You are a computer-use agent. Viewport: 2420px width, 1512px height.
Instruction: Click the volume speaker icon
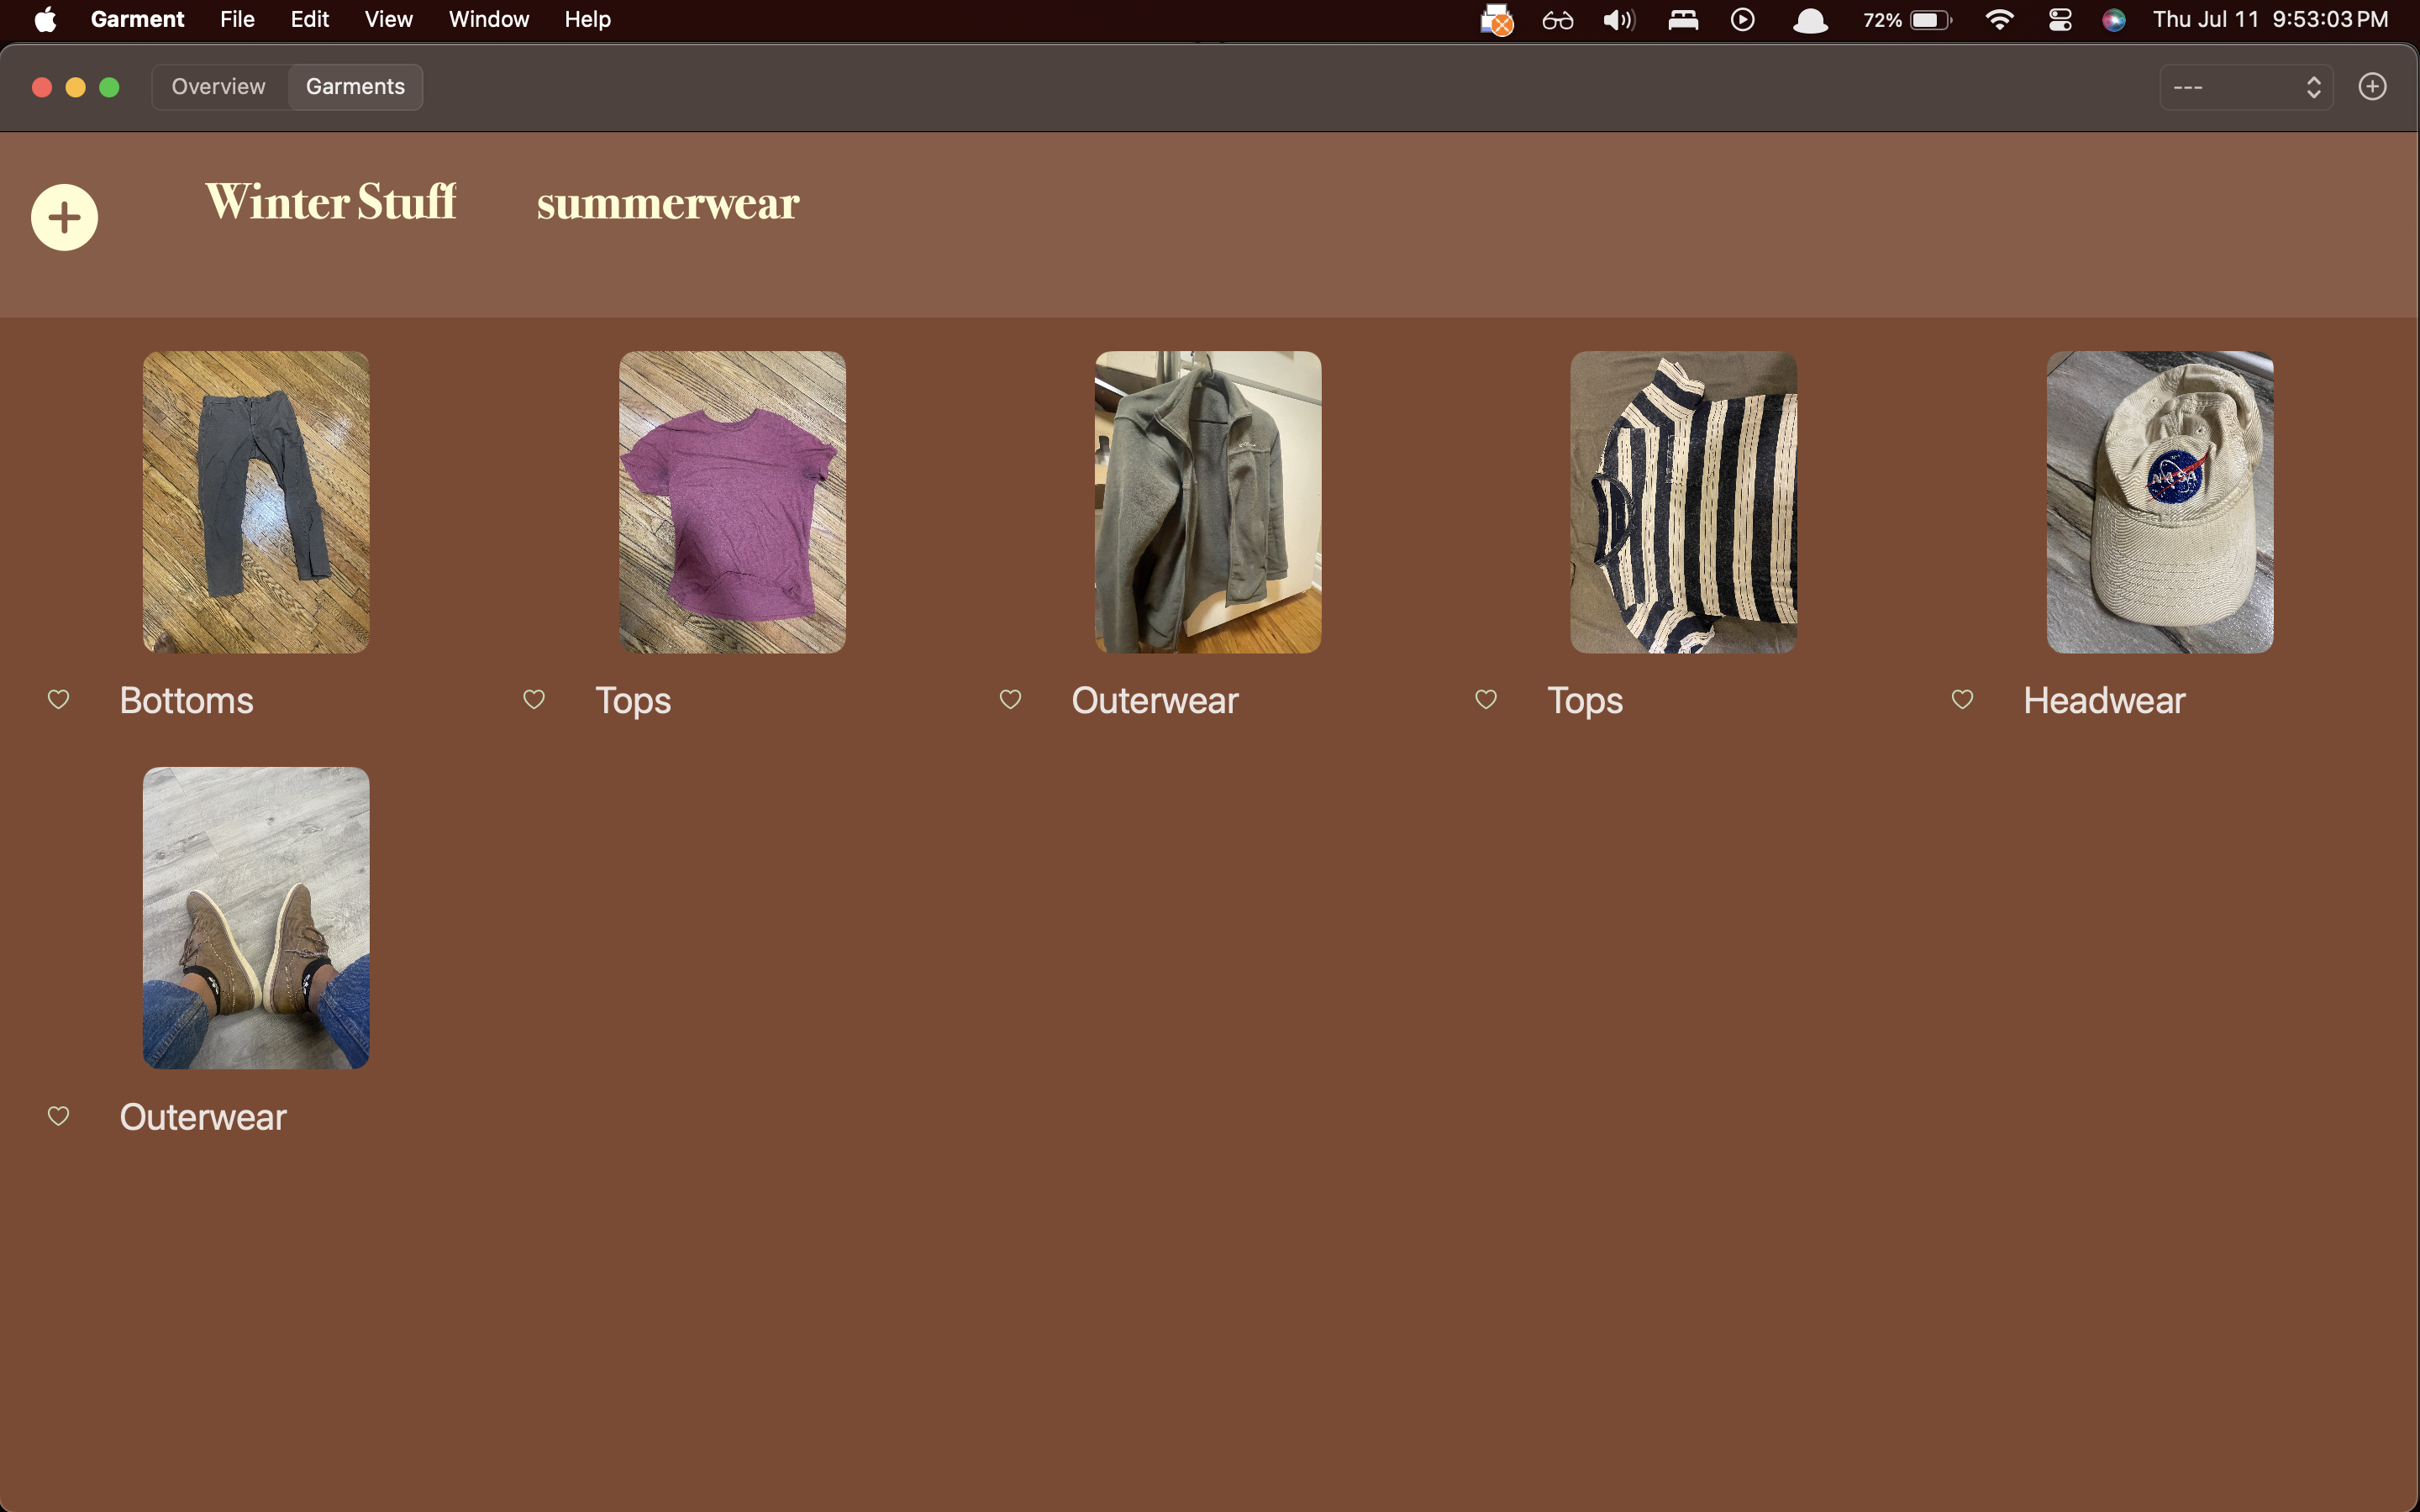(1617, 20)
